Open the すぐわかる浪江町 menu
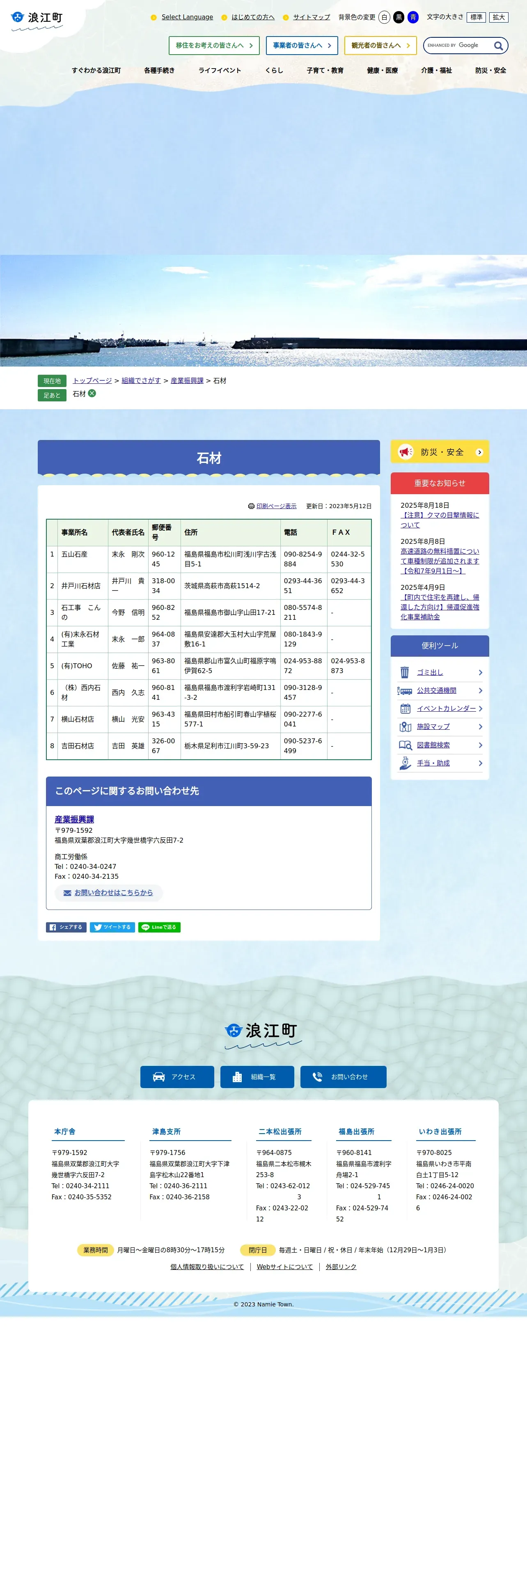 96,71
